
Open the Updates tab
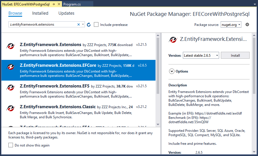click(x=66, y=13)
